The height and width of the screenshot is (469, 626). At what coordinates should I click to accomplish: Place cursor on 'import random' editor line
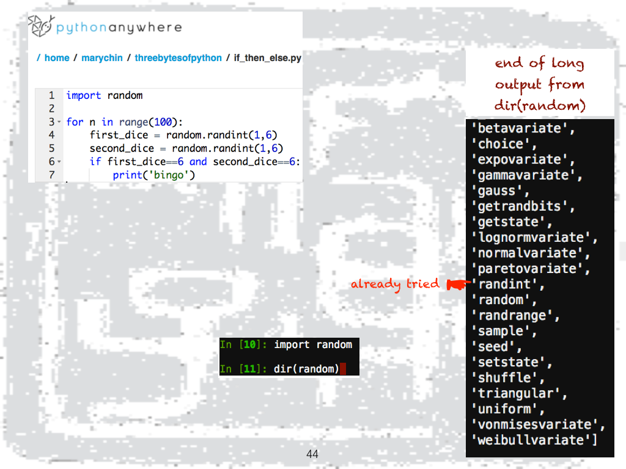[x=104, y=95]
